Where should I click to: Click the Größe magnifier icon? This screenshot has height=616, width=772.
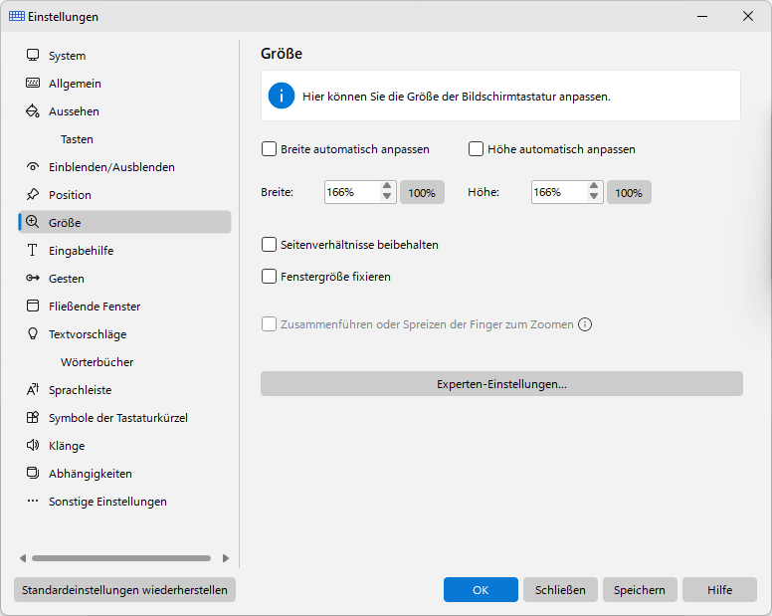click(33, 222)
